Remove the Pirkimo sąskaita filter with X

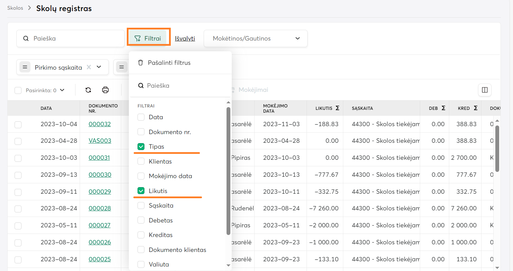coord(89,67)
